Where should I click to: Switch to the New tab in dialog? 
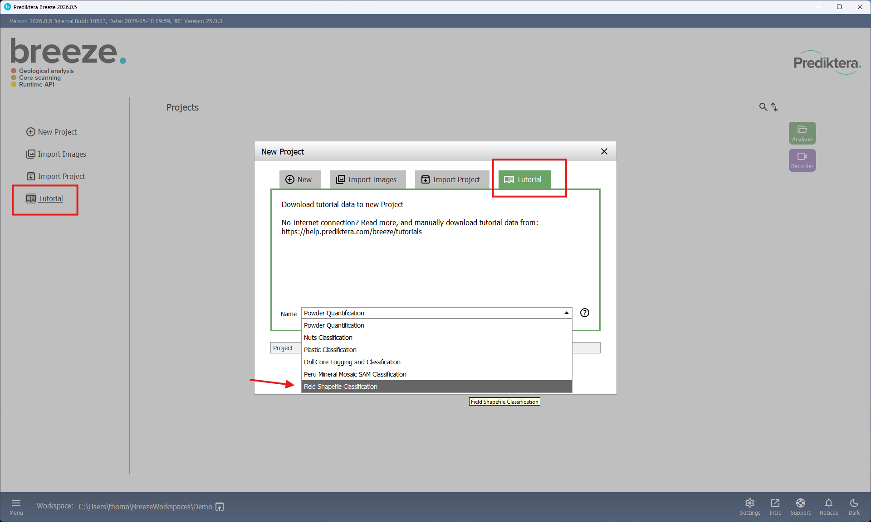point(300,179)
